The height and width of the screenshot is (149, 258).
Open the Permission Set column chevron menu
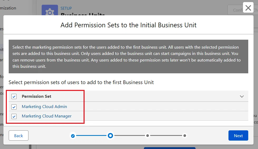tap(242, 96)
